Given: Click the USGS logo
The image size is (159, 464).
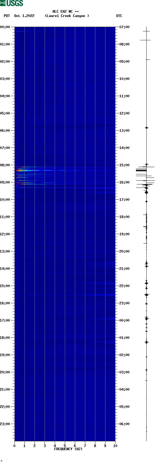Looking at the screenshot, I should click(12, 3).
